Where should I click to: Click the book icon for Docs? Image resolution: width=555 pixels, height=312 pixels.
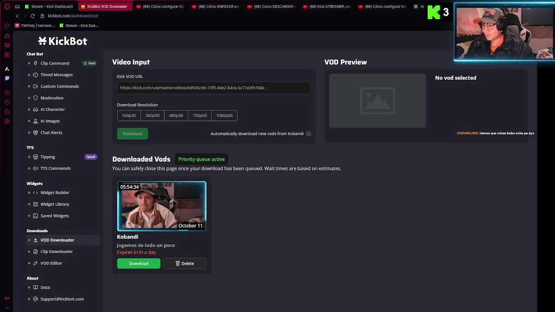tap(36, 287)
